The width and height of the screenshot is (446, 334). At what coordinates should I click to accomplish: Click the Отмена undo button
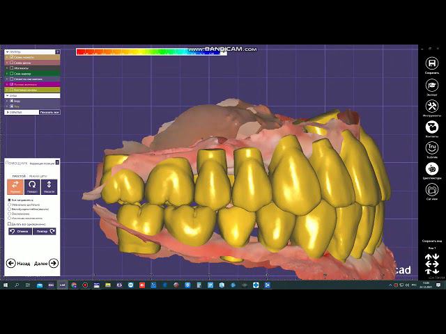(x=20, y=231)
